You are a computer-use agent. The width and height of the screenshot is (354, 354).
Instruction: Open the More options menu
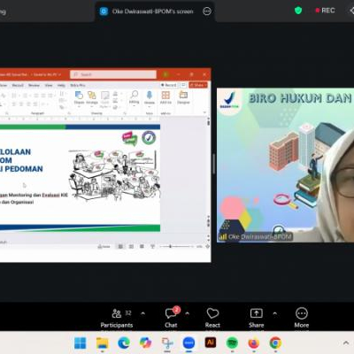[302, 319]
